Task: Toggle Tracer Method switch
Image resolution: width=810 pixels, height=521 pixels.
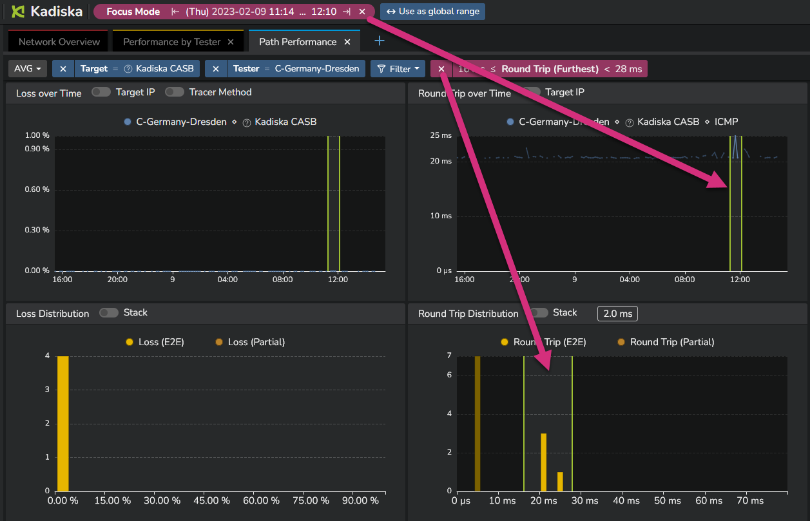Action: click(175, 92)
